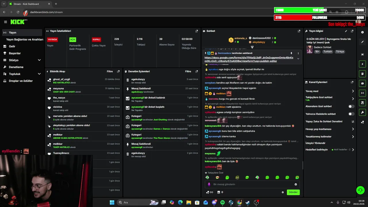
Task: Click the info icon in the right sidebar
Action: [363, 32]
